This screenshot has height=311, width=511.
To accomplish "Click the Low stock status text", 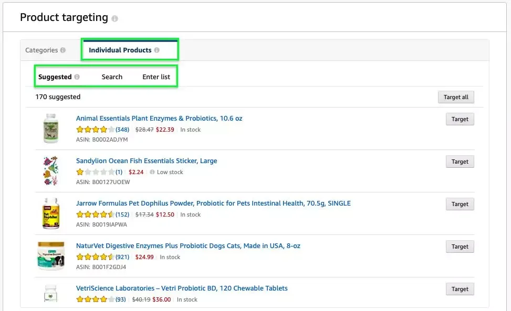I will (x=170, y=172).
